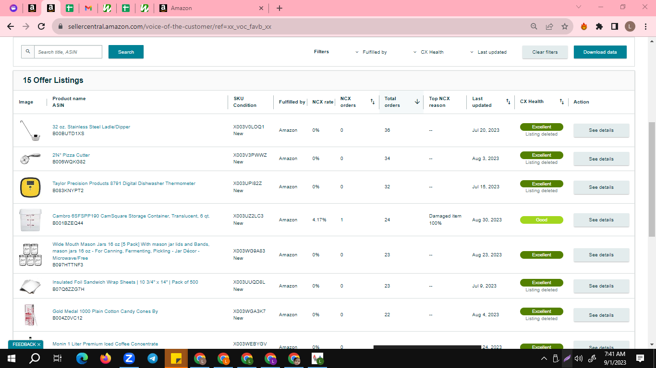Screen dimensions: 656x368
Task: Open the Windows Start menu
Action: [11, 358]
